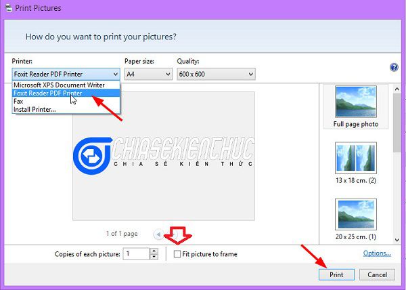Click the layout list scrollbar thumb
Screen dimensions: 406x290
pyautogui.click(x=397, y=123)
